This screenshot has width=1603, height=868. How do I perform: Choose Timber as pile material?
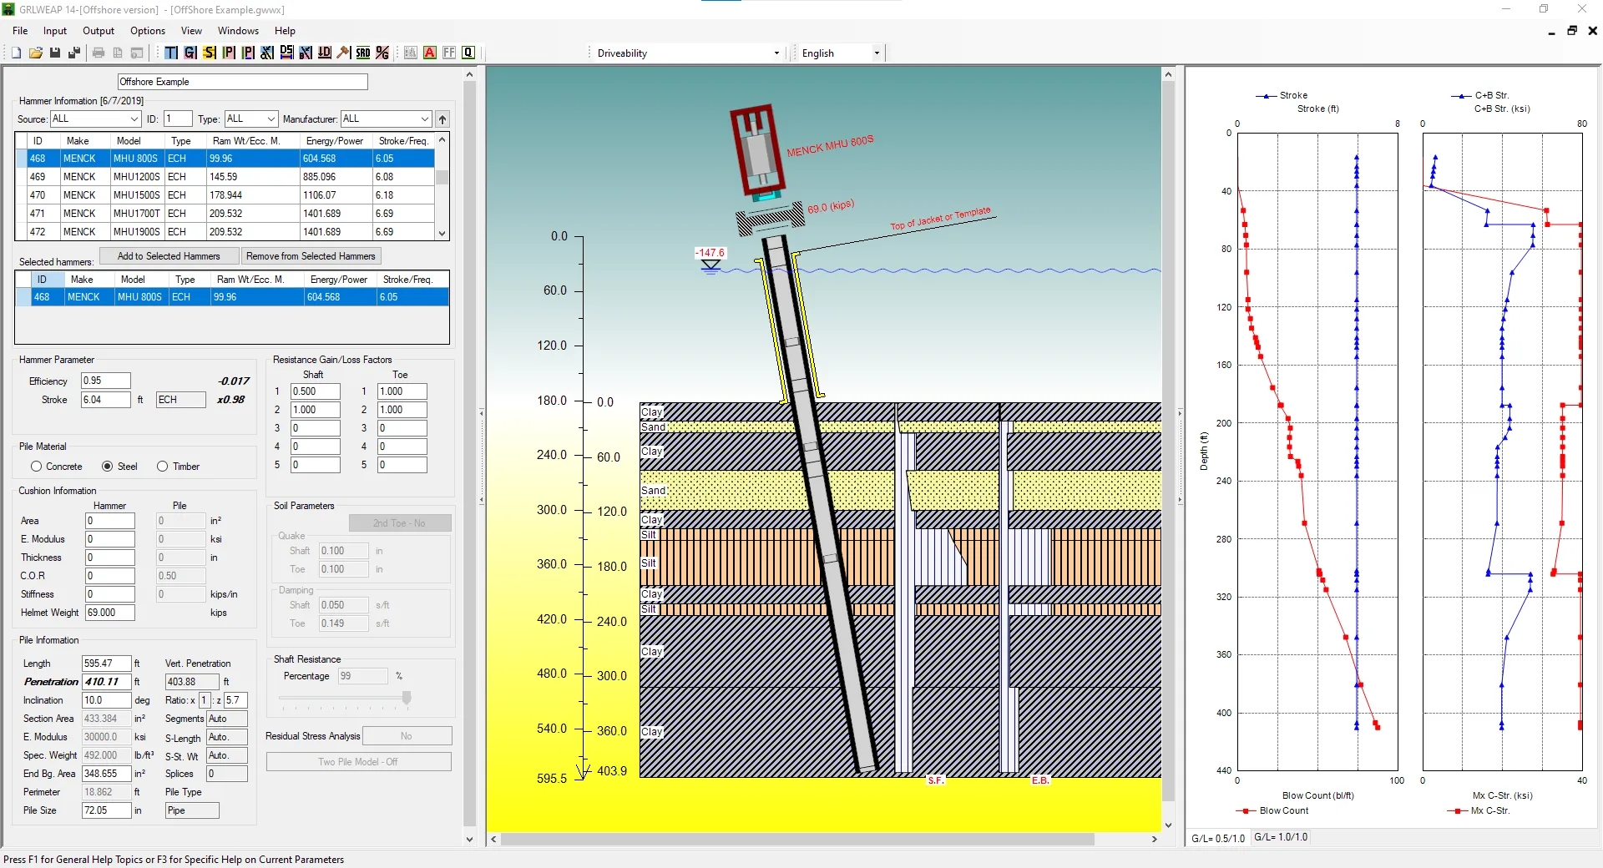[163, 467]
